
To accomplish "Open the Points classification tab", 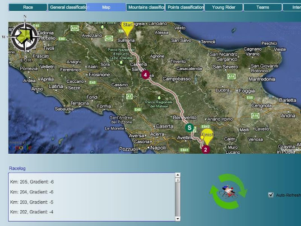I will [185, 7].
